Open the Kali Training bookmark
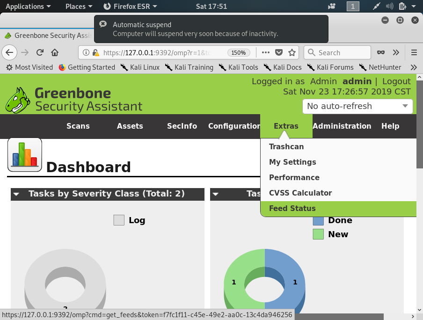The width and height of the screenshot is (423, 320). coord(189,67)
